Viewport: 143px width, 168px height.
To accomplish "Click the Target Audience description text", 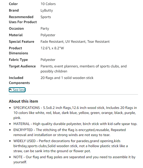I will pos(83,69).
